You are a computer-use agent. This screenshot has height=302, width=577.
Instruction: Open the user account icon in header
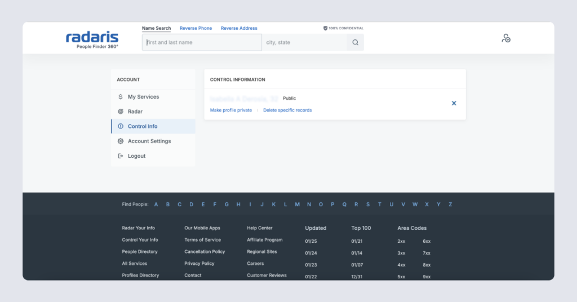[x=506, y=38]
